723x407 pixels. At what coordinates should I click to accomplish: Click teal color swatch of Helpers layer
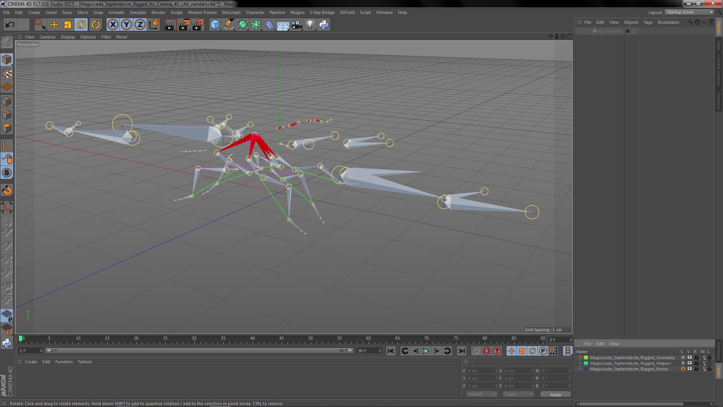(x=586, y=363)
